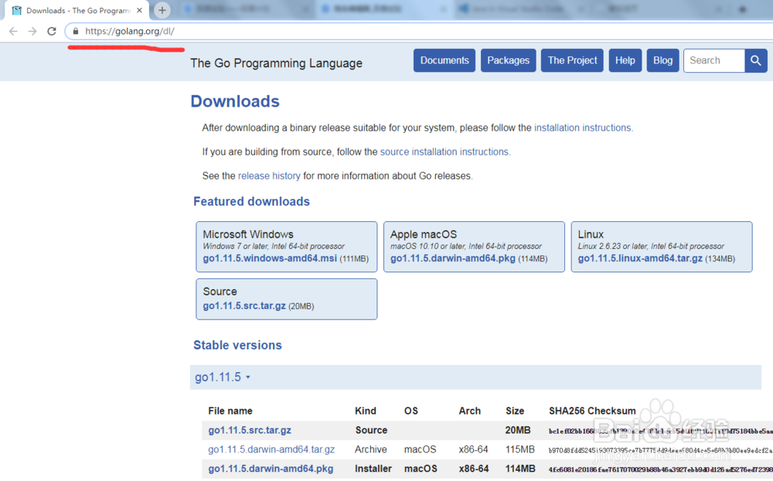This screenshot has height=481, width=773.
Task: Focus the Search text field
Action: coord(713,60)
